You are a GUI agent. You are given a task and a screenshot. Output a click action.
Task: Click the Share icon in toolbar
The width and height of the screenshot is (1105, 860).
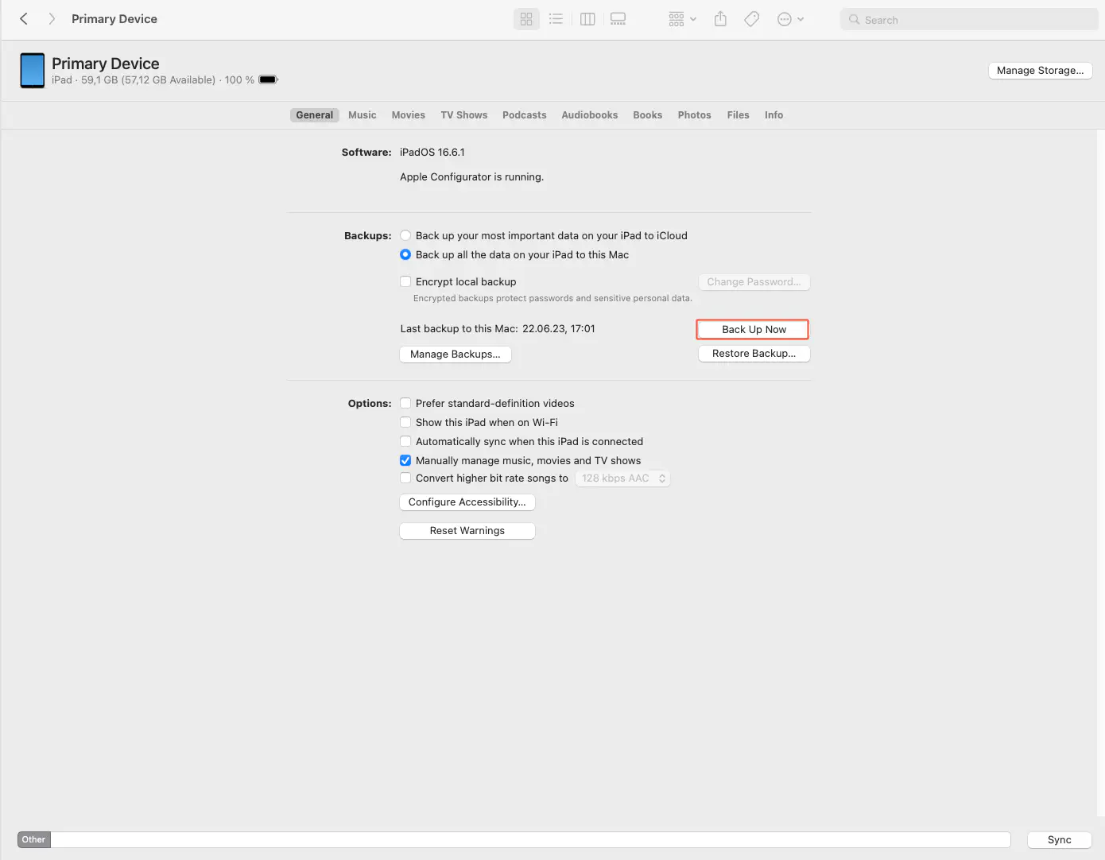pyautogui.click(x=720, y=19)
